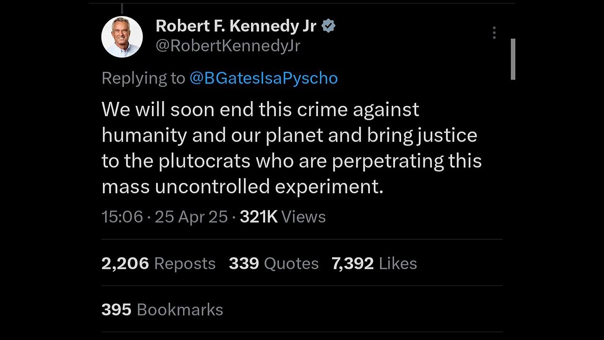This screenshot has height=340, width=604.
Task: Click the tweet line starting "We will soon"
Action: [x=260, y=110]
